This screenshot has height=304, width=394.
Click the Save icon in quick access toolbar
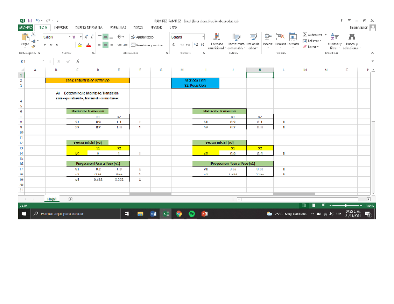(x=30, y=21)
